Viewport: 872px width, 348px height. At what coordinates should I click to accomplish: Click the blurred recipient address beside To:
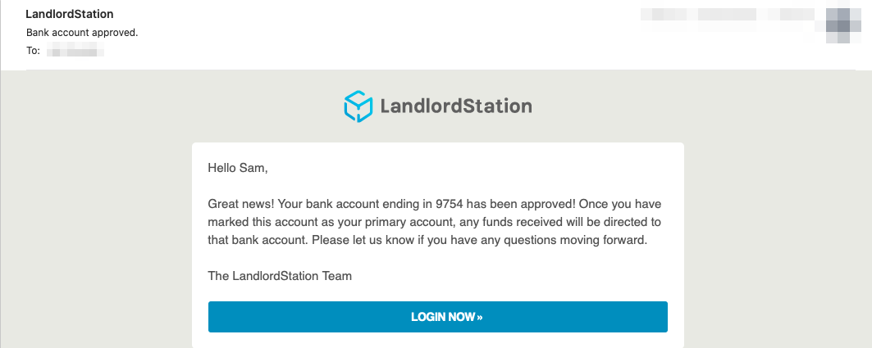pos(75,52)
